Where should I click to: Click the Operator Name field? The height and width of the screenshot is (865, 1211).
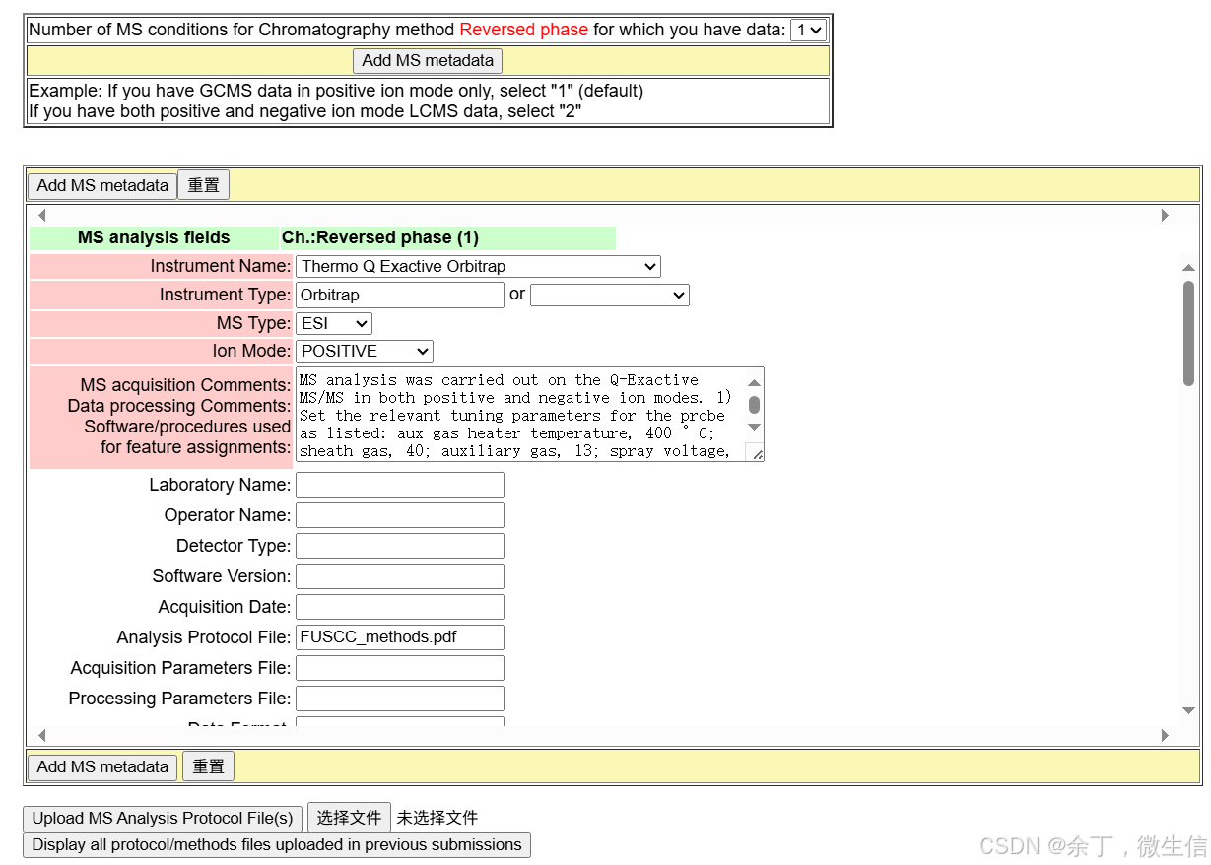point(400,515)
